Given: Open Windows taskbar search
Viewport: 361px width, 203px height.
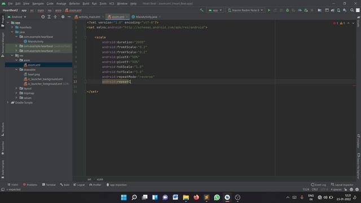Looking at the screenshot, I should point(134,197).
